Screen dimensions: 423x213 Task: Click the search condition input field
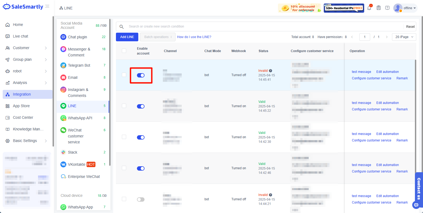(x=264, y=26)
